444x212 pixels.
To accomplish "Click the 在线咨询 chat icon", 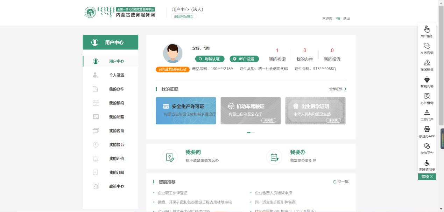I will [427, 46].
